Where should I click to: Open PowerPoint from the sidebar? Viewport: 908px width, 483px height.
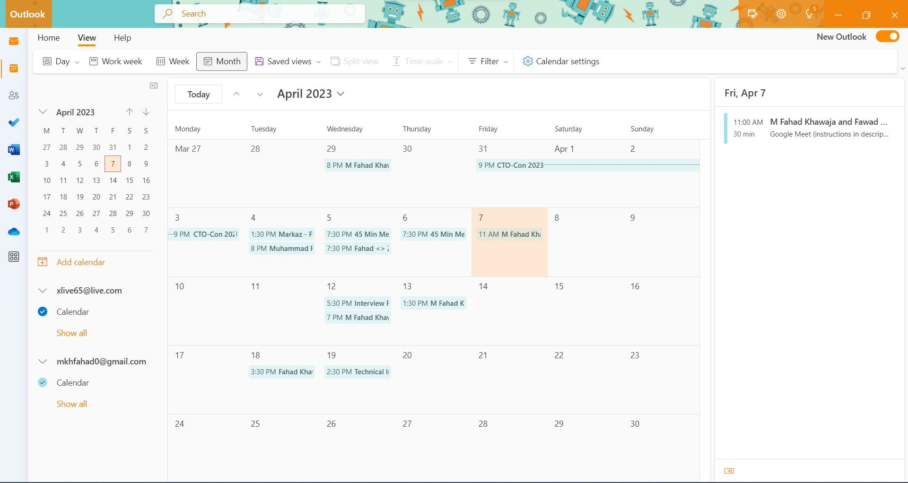coord(14,204)
